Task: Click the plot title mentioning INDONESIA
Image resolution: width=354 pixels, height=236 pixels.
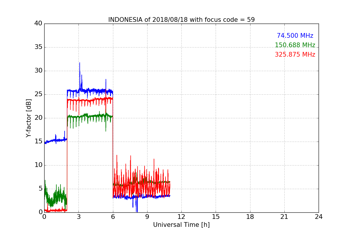Action: pyautogui.click(x=181, y=20)
